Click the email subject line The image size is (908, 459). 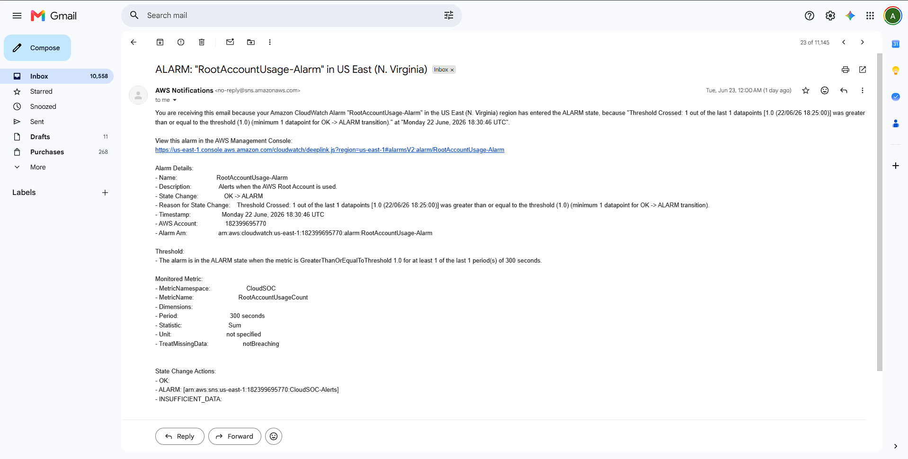click(291, 70)
